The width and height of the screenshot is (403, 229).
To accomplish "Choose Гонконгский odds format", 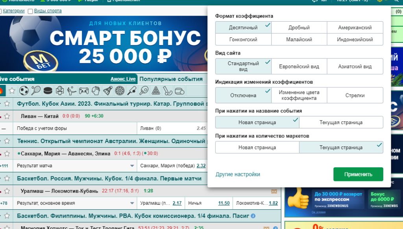I will coord(243,40).
